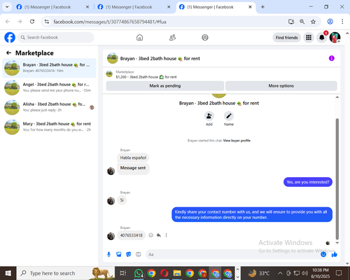Click the Windows taskbar search box
This screenshot has width=350, height=280.
(x=66, y=273)
